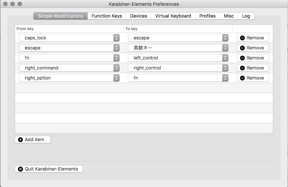Open the caps_lock From key dropdown

pyautogui.click(x=69, y=38)
